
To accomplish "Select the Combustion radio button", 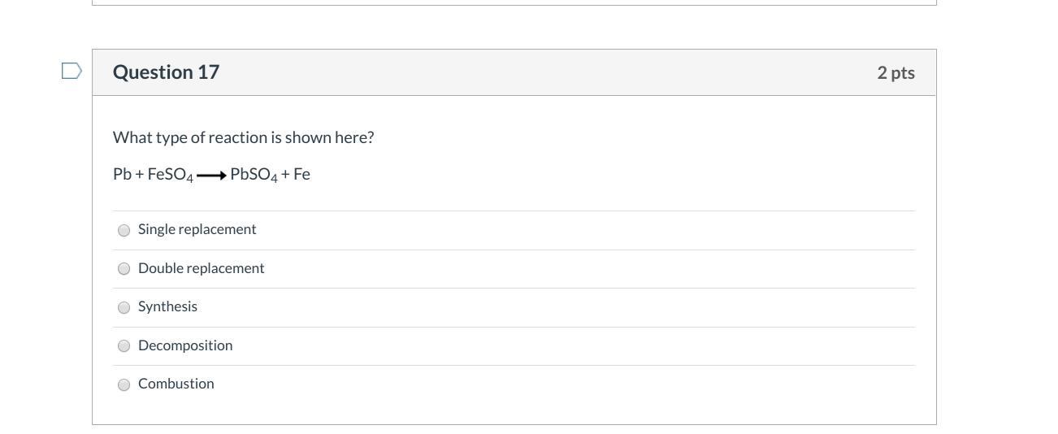I will coord(124,384).
